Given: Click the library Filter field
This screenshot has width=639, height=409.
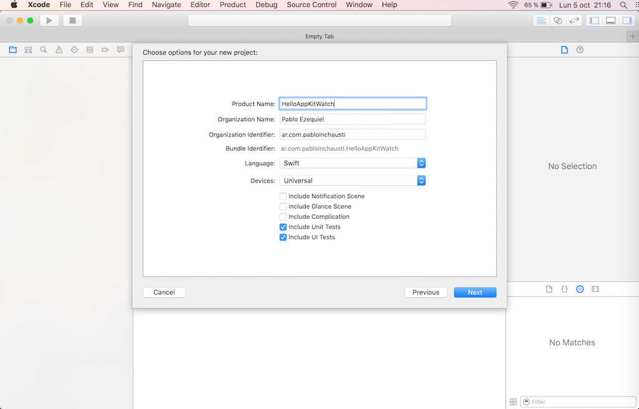Looking at the screenshot, I should coord(578,402).
